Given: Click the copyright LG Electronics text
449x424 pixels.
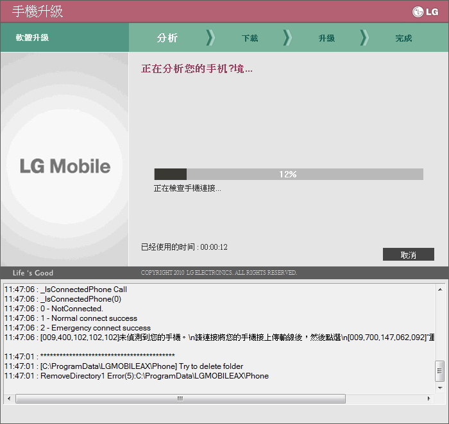Looking at the screenshot, I should coord(219,272).
